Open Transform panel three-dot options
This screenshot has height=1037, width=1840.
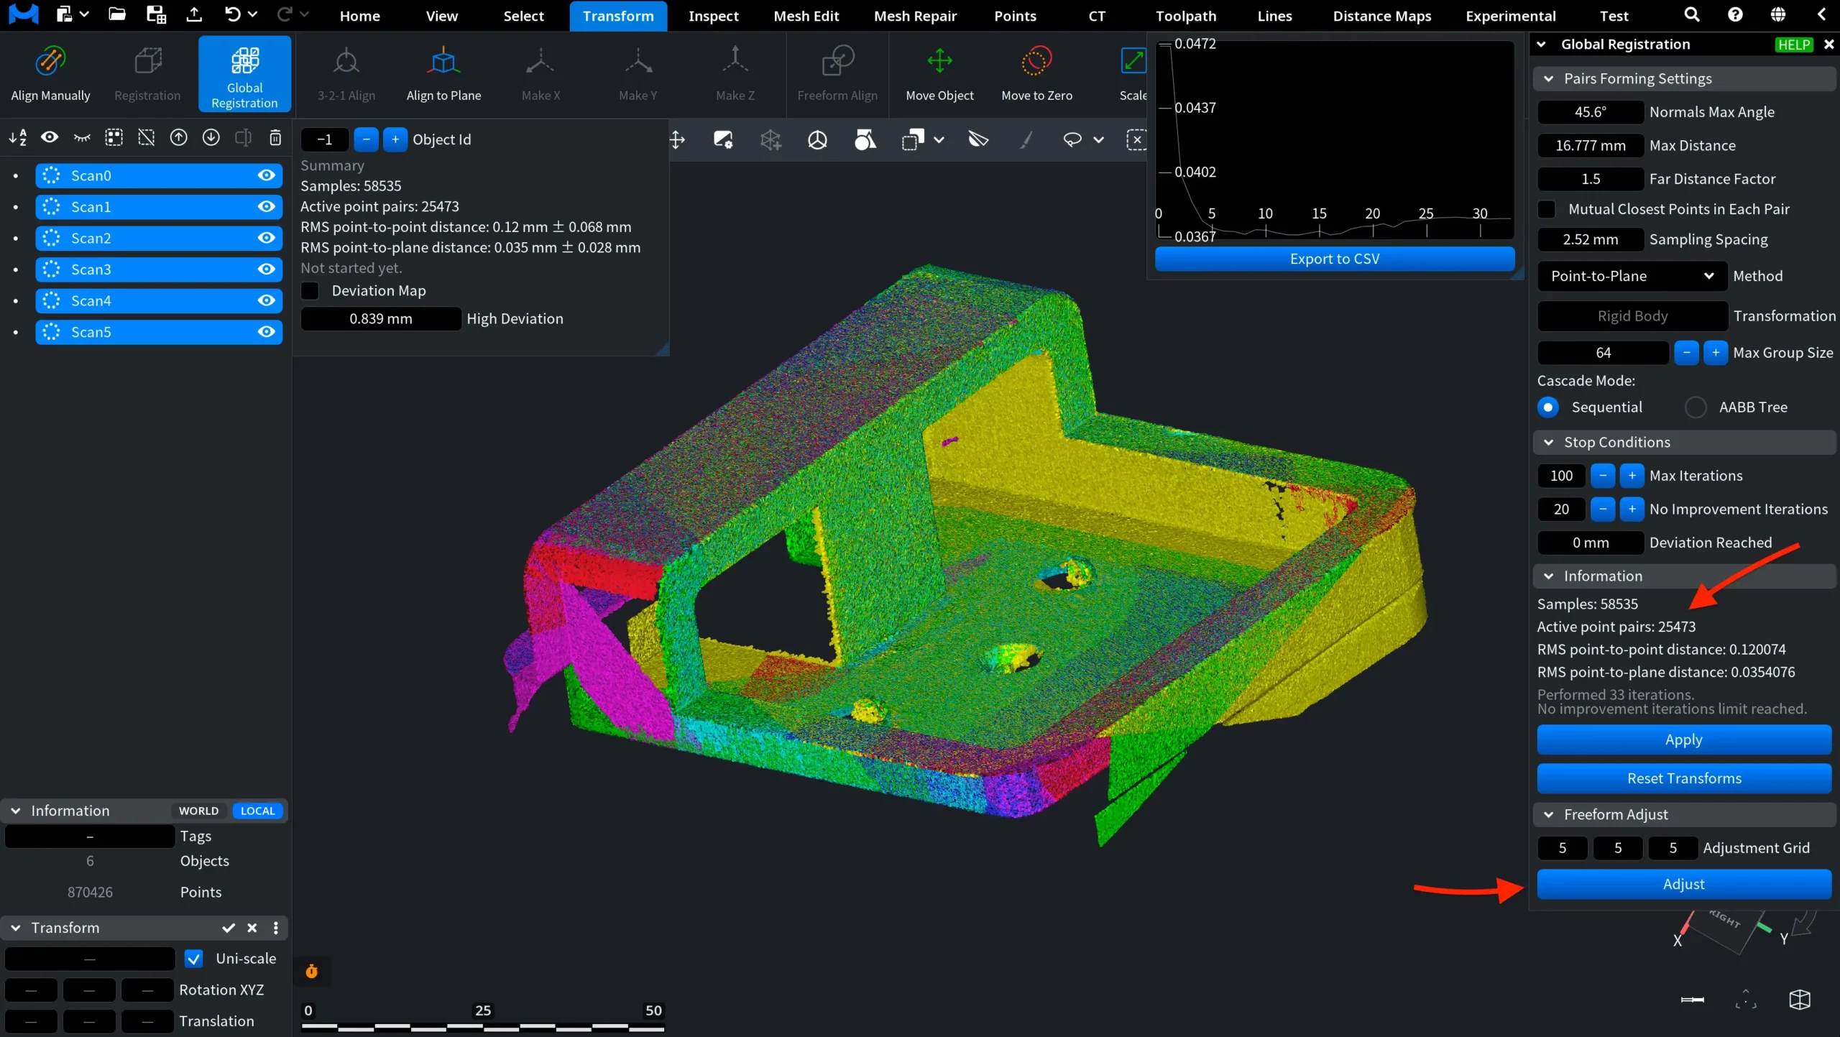[x=276, y=928]
